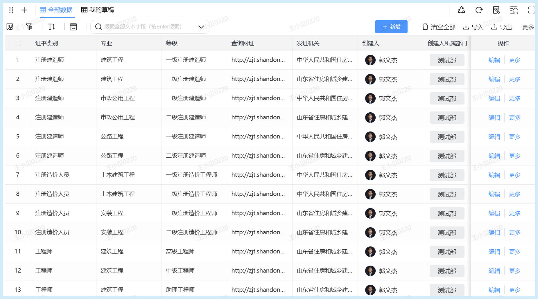Image resolution: width=538 pixels, height=299 pixels.
Task: Click the text row-height icon
Action: pos(51,27)
